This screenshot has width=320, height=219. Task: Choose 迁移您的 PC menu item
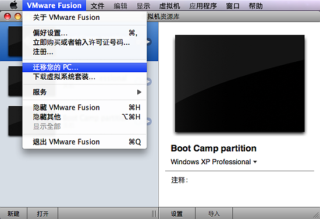[x=84, y=67]
